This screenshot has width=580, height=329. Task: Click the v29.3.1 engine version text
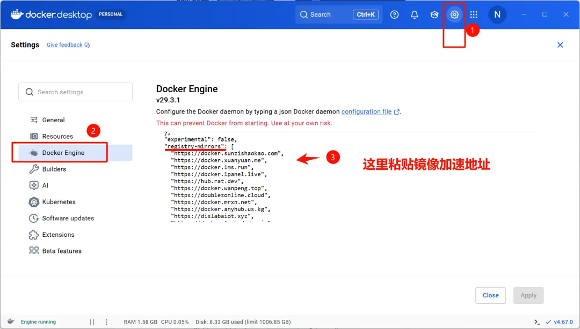[168, 100]
